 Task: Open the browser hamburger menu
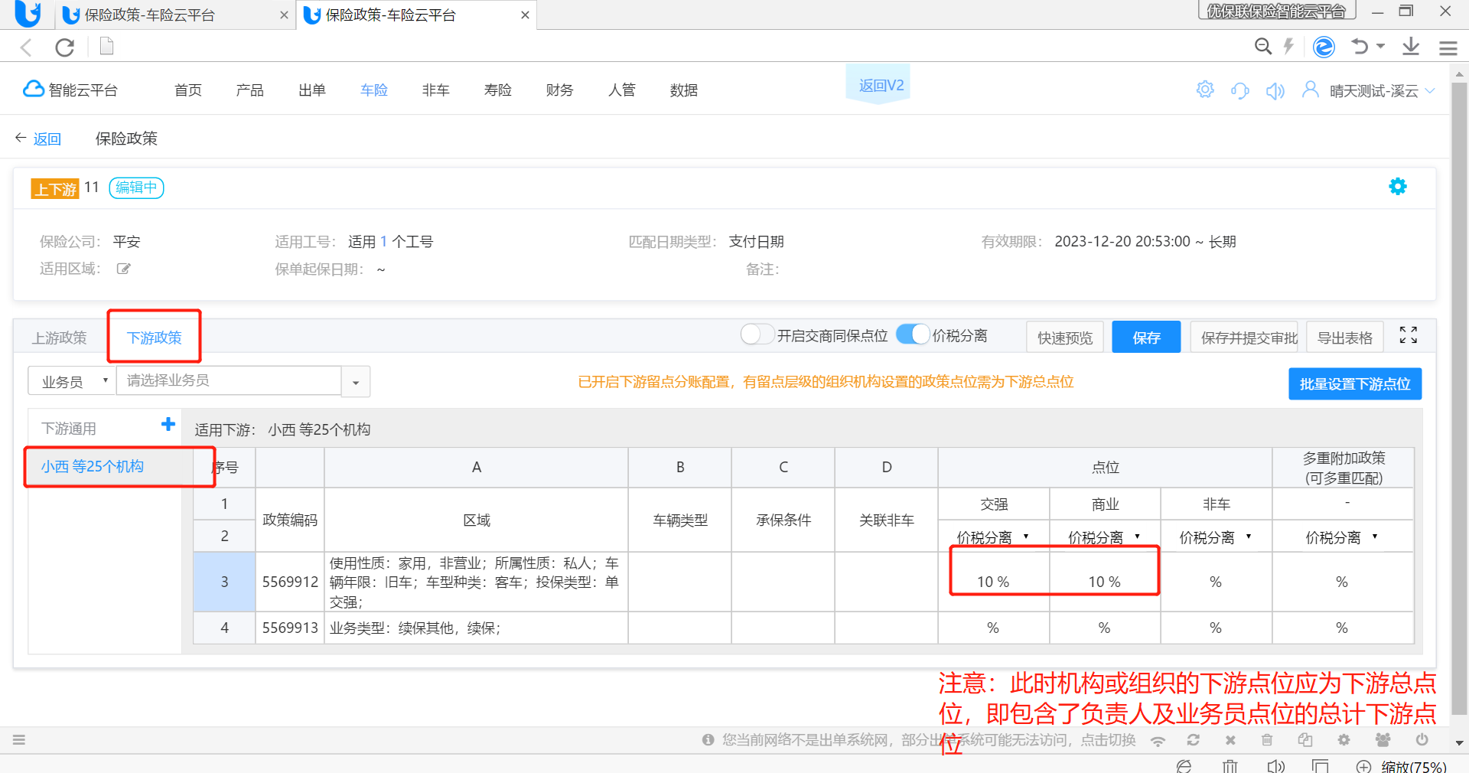tap(1448, 48)
